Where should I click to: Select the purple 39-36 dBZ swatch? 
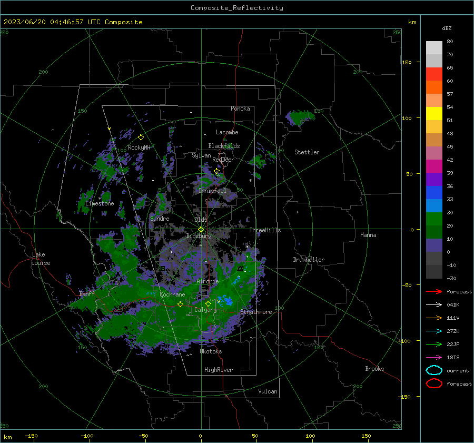click(x=434, y=180)
